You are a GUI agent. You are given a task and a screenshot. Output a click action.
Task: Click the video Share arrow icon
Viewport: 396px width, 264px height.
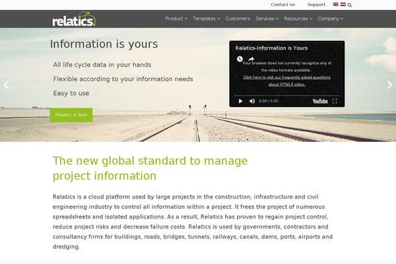coord(251,59)
